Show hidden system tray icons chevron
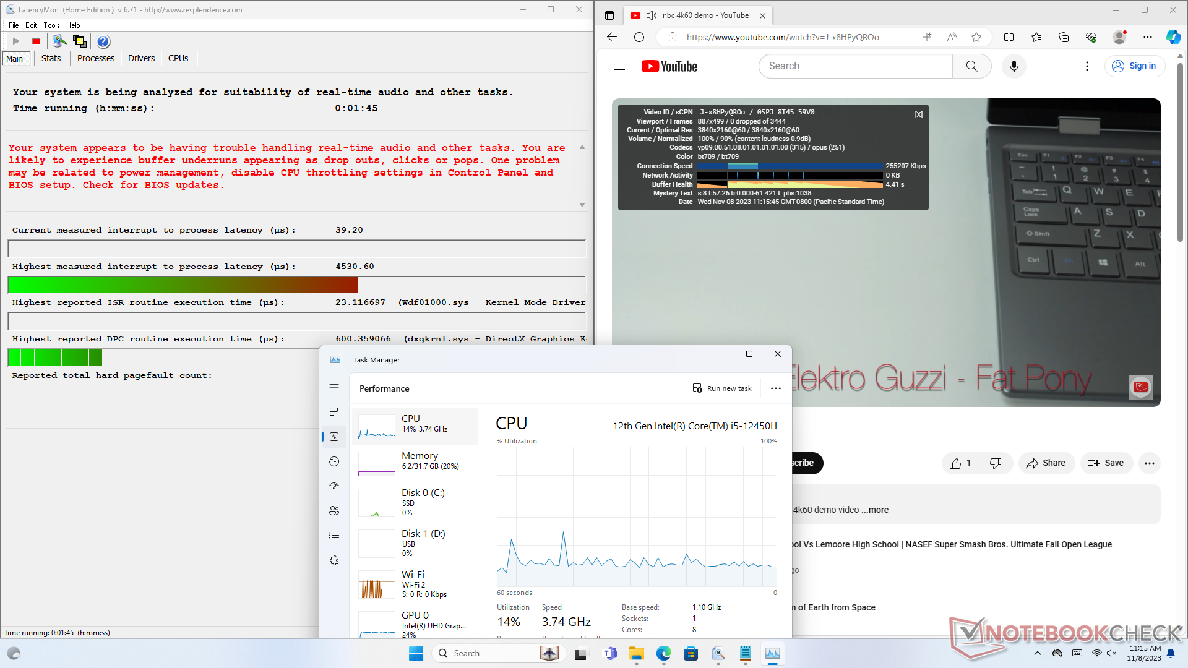1188x668 pixels. pyautogui.click(x=1038, y=653)
